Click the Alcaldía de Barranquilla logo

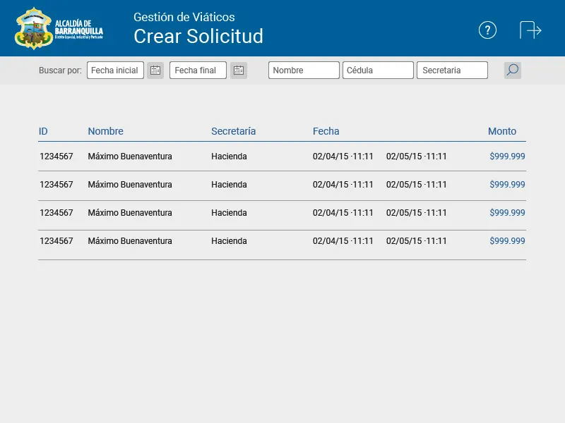tap(59, 29)
